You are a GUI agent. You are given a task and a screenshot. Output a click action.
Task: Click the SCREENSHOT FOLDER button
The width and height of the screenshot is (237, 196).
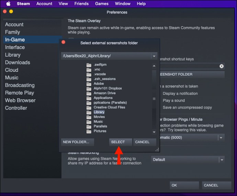point(192,74)
